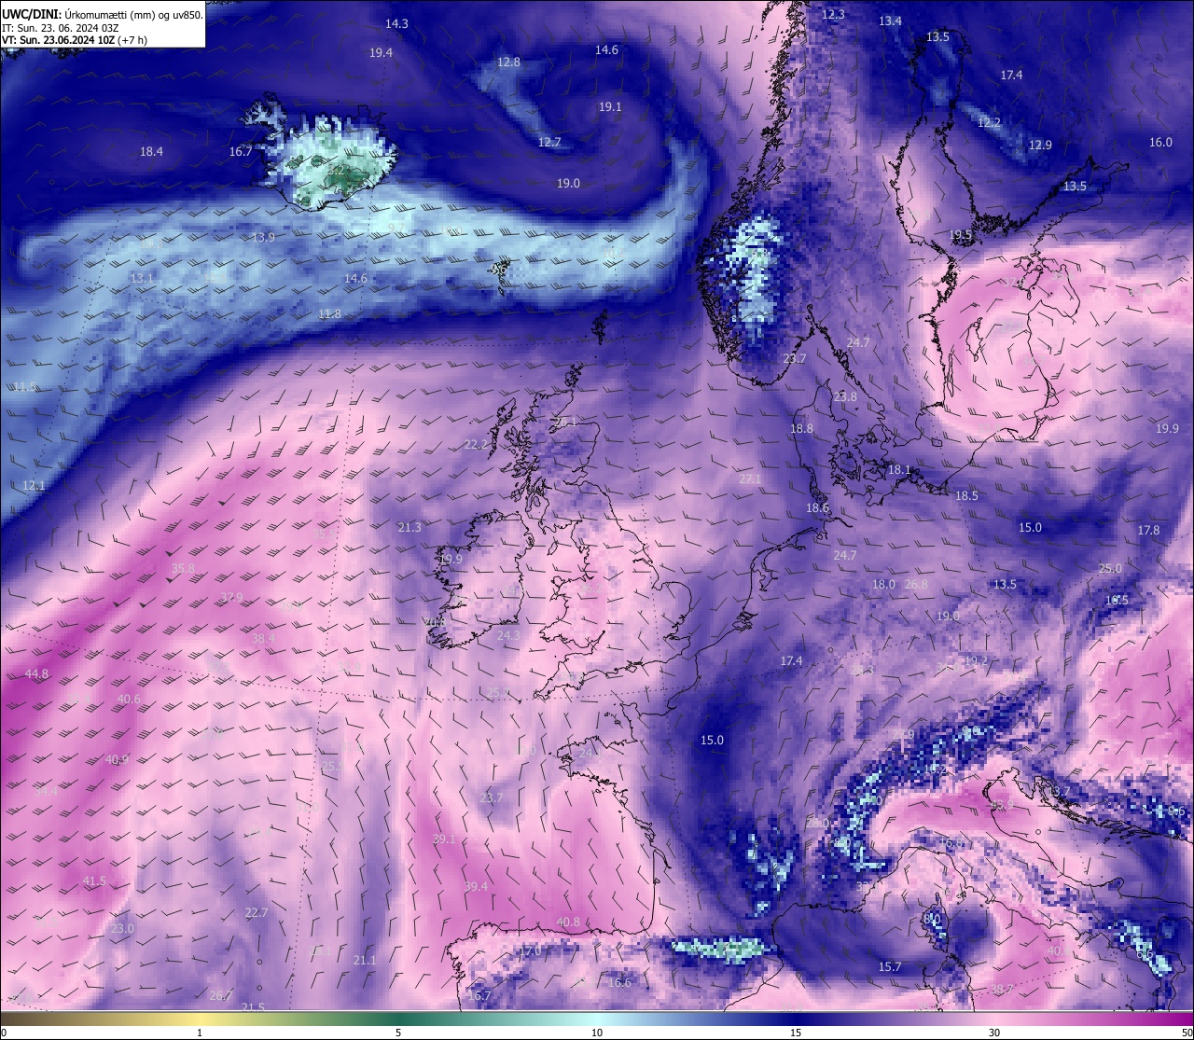
Task: Click the value 19.1 on the map
Action: (x=610, y=107)
